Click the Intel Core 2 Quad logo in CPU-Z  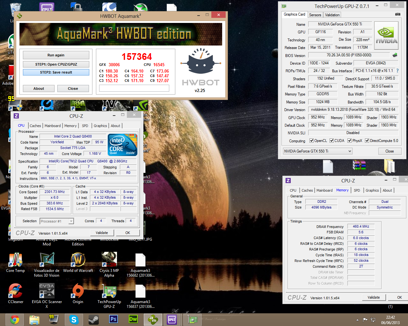122,145
